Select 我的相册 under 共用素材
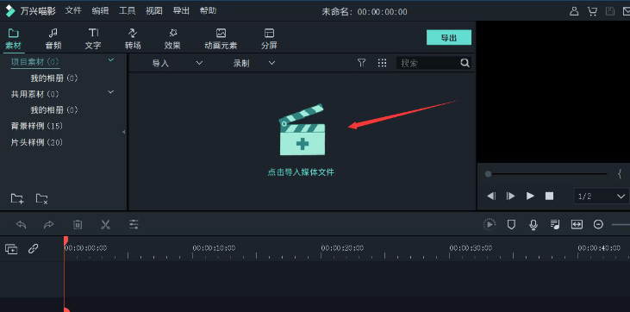 [54, 109]
